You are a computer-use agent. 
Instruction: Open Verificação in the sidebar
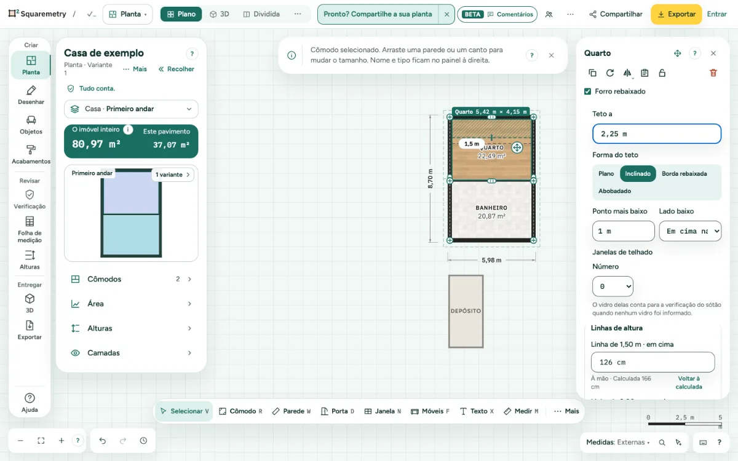[30, 199]
